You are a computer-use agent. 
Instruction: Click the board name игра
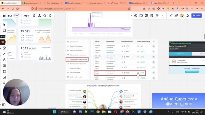pyautogui.click(x=26, y=16)
